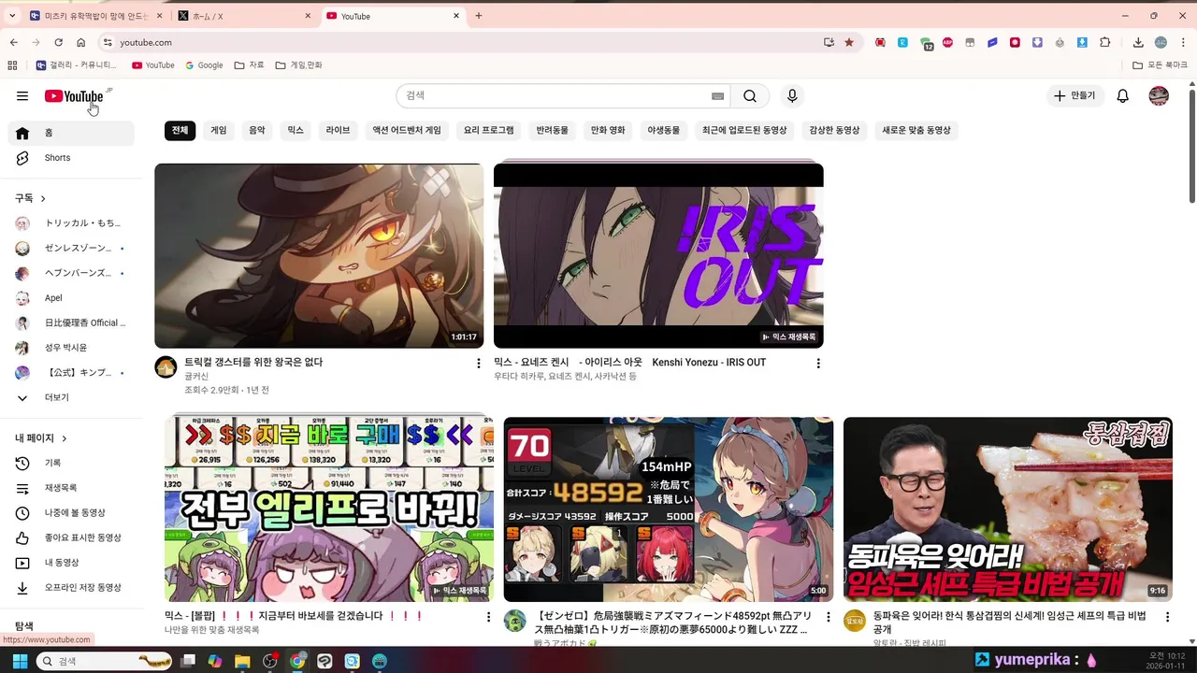Screen dimensions: 1197x673
Task: Select the 감상한 동영상 chip
Action: point(834,131)
